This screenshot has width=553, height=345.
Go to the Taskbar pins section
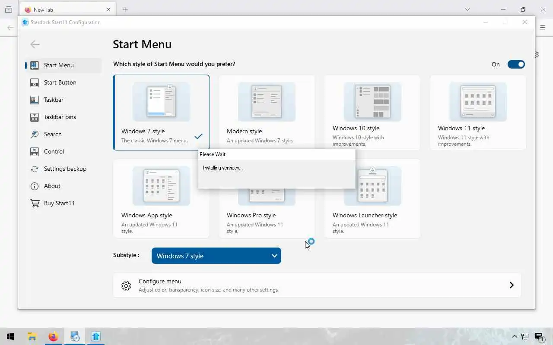[63, 117]
